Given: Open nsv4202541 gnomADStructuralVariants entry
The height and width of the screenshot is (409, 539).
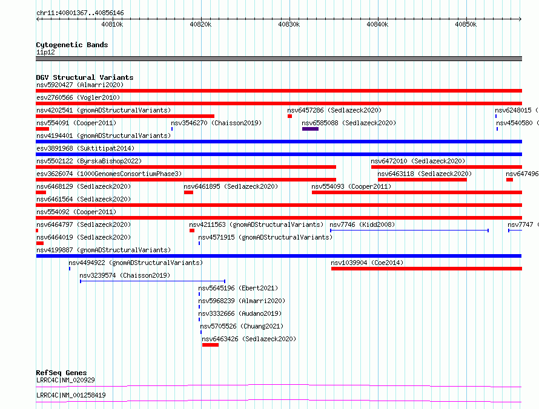Looking at the screenshot, I should click(x=104, y=110).
